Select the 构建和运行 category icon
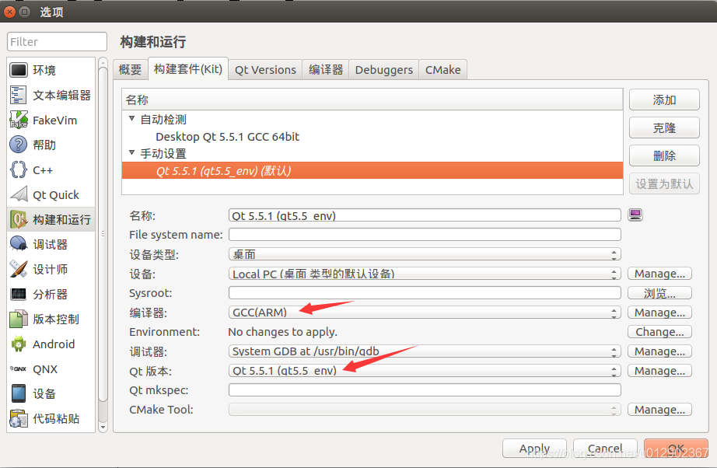 (x=19, y=220)
